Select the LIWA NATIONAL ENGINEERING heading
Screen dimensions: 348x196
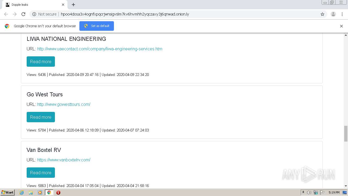[66, 39]
